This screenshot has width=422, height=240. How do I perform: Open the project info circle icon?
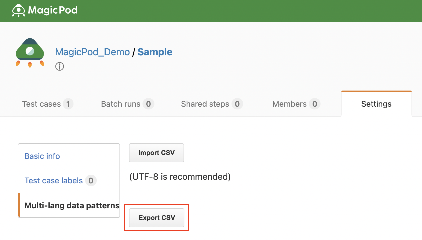click(x=60, y=67)
